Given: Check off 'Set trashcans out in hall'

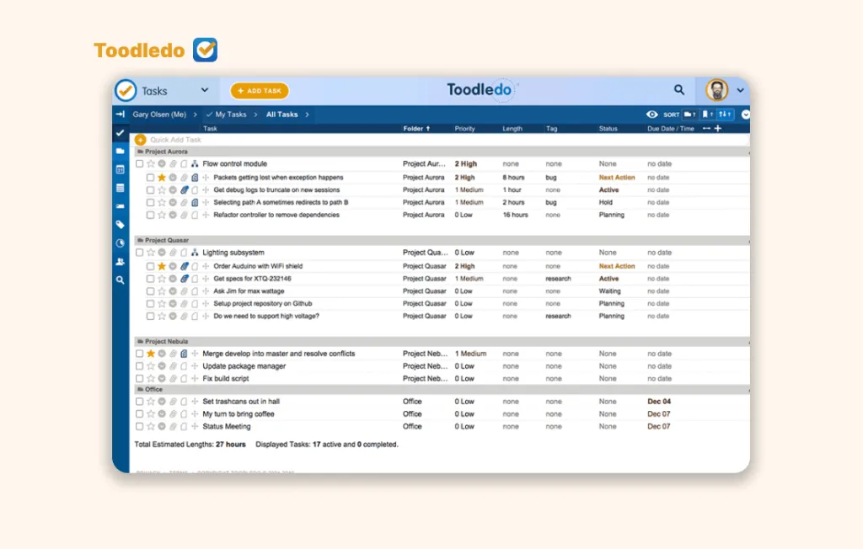Looking at the screenshot, I should pos(140,402).
